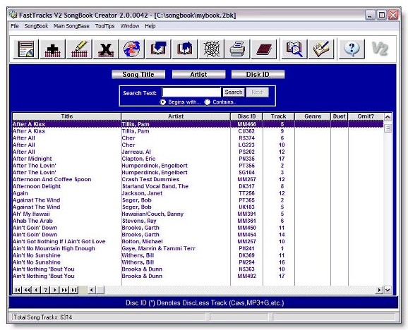This screenshot has height=330, width=408.
Task: Click Ah' My Hawaii title
Action: 31,214
